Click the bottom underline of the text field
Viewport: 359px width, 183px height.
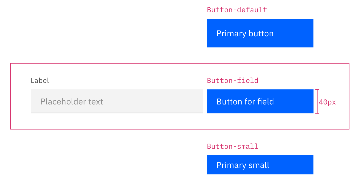pyautogui.click(x=117, y=113)
